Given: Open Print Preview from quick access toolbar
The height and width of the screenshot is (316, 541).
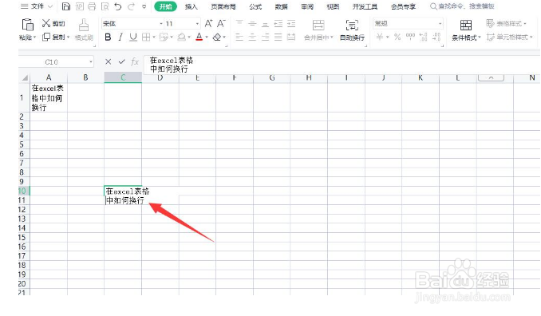Looking at the screenshot, I should coord(105,6).
